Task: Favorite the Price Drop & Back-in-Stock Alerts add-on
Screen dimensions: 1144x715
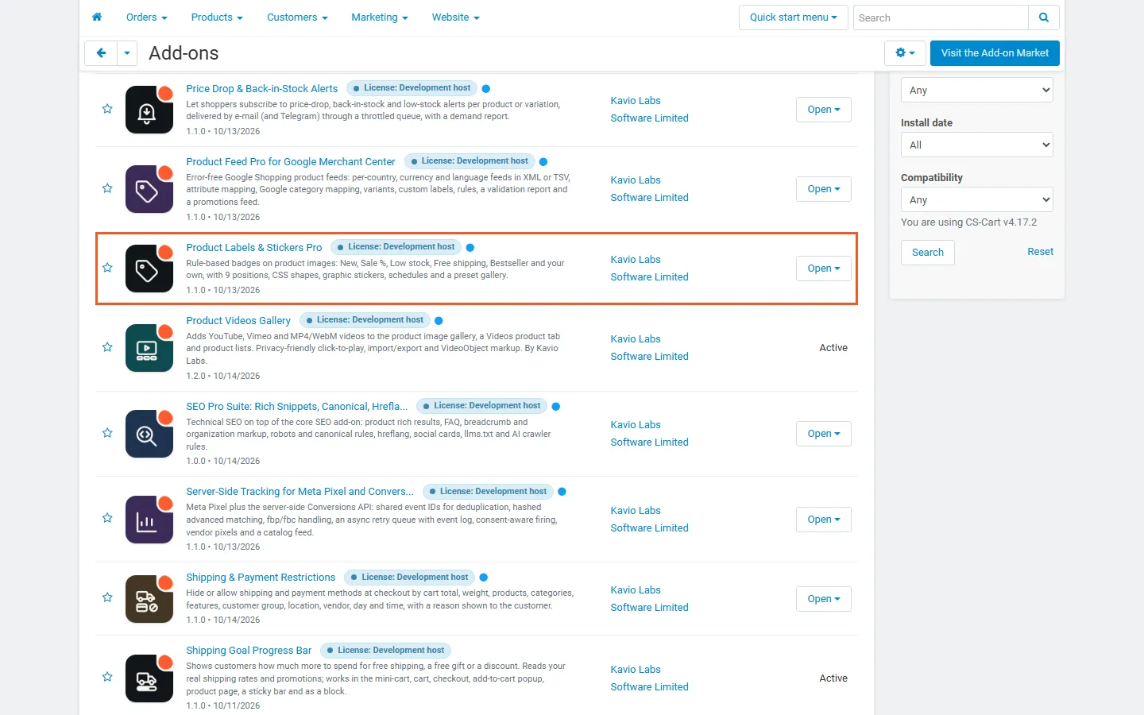Action: point(107,109)
